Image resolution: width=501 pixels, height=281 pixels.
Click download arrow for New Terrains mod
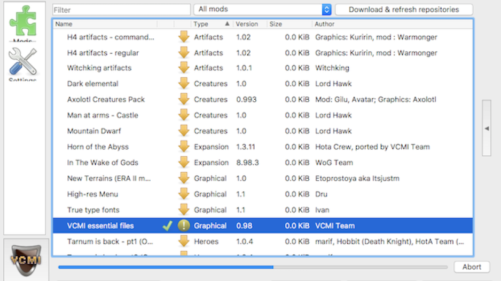(184, 178)
